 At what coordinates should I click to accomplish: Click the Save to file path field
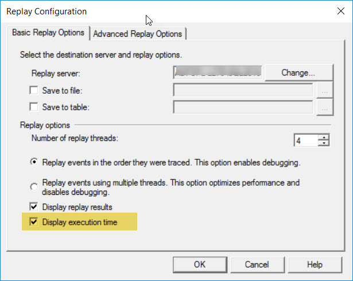click(x=243, y=90)
